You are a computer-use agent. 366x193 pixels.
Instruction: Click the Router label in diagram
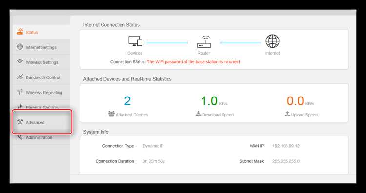[x=204, y=53]
